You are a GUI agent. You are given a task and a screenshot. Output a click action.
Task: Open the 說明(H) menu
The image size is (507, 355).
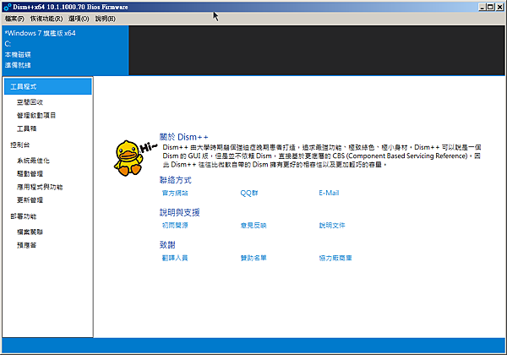[105, 19]
